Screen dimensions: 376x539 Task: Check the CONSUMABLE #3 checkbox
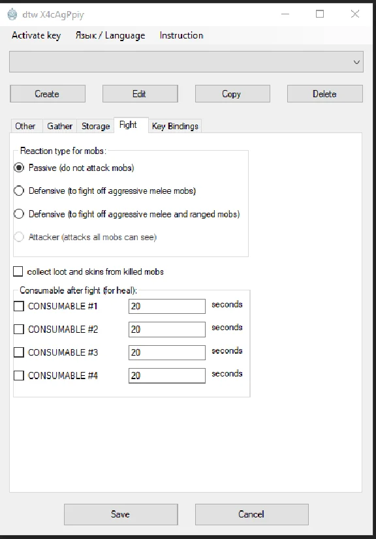tap(18, 352)
